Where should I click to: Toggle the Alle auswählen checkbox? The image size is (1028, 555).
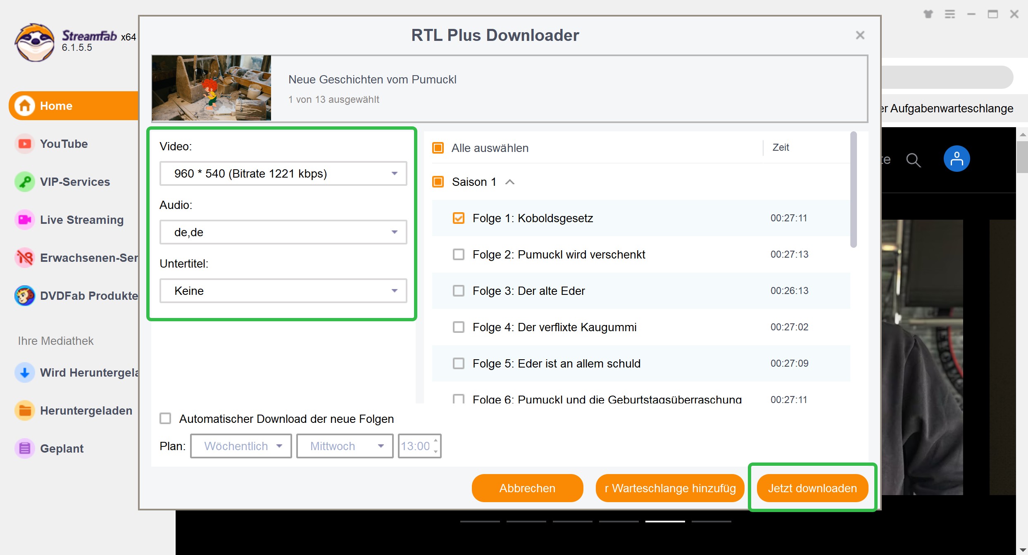(438, 148)
